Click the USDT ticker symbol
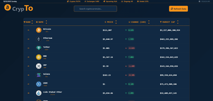This screenshot has height=101, width=213. tap(47, 50)
